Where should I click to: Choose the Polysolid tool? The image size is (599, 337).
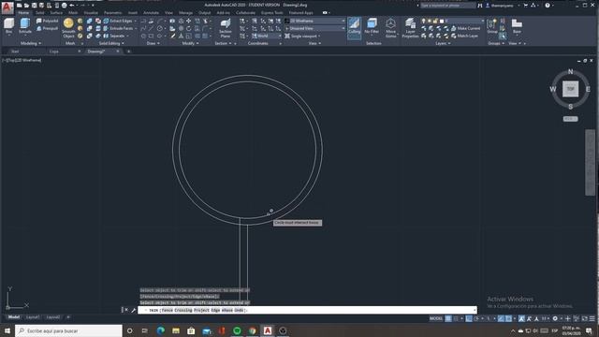tap(48, 21)
